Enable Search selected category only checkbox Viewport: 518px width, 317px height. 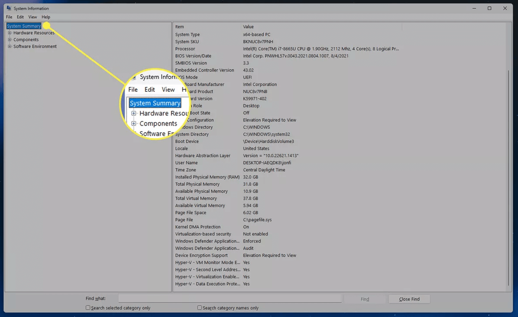tap(88, 308)
